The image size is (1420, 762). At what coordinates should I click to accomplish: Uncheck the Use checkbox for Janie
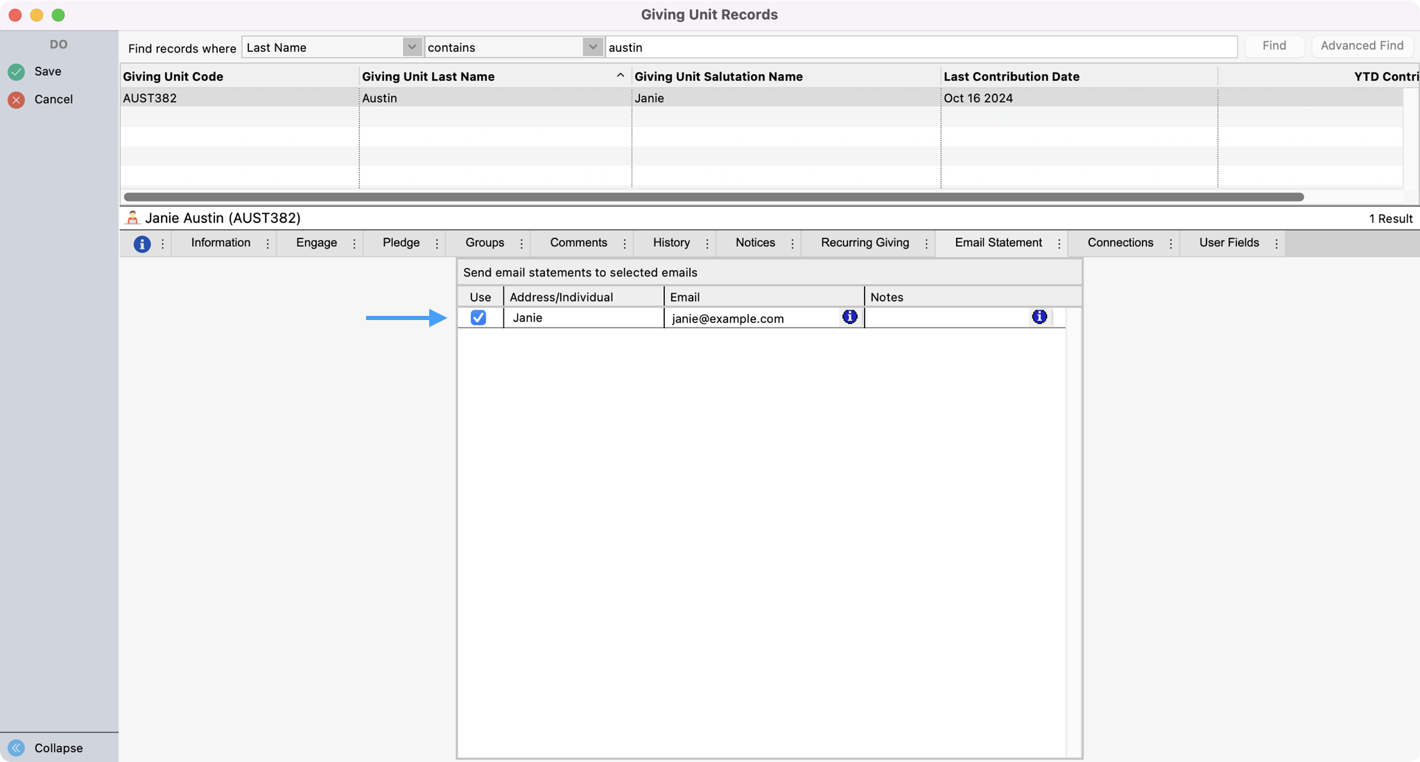point(478,318)
